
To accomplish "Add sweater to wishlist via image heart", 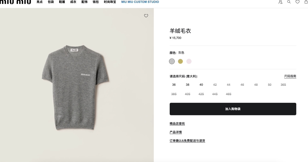I will pyautogui.click(x=146, y=16).
